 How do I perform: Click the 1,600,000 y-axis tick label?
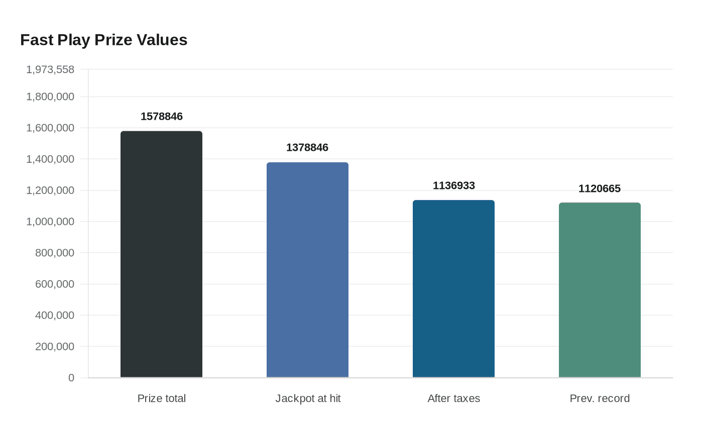point(50,128)
